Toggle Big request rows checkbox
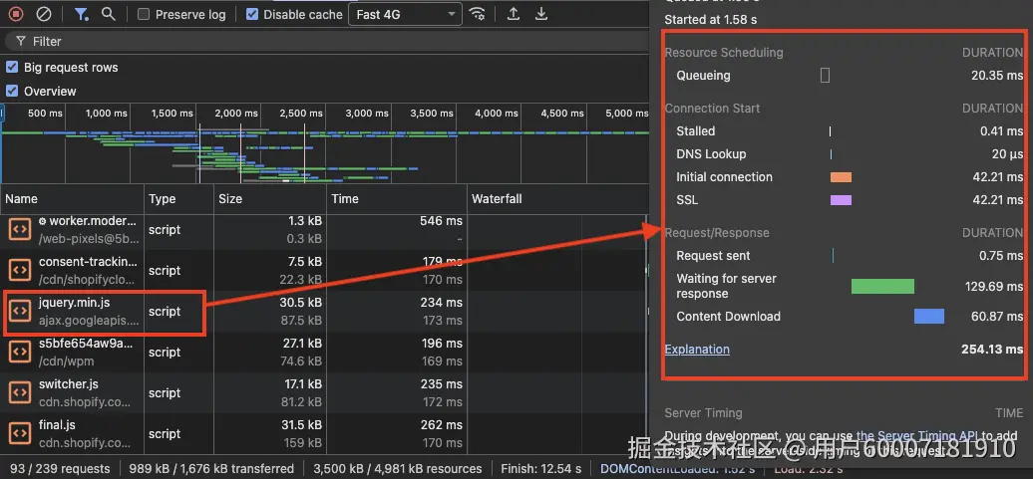Viewport: 1033px width, 479px height. click(x=12, y=67)
